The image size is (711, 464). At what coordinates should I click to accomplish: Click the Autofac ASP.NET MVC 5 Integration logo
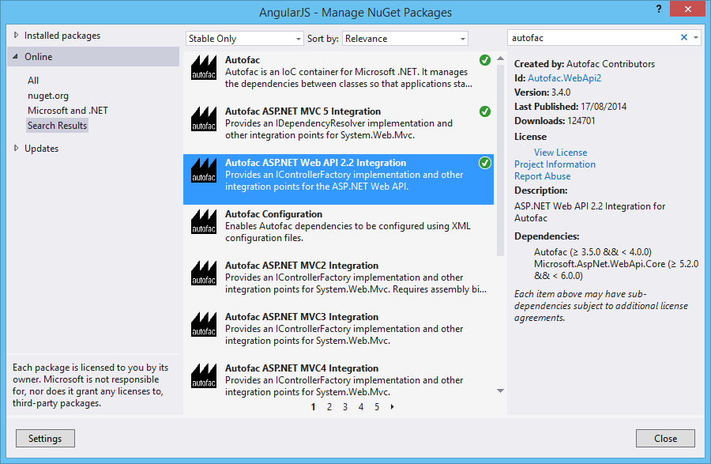(204, 119)
